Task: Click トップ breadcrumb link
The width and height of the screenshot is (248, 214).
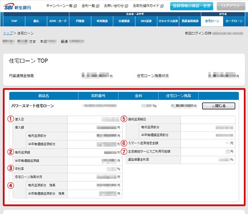Action: [7, 33]
